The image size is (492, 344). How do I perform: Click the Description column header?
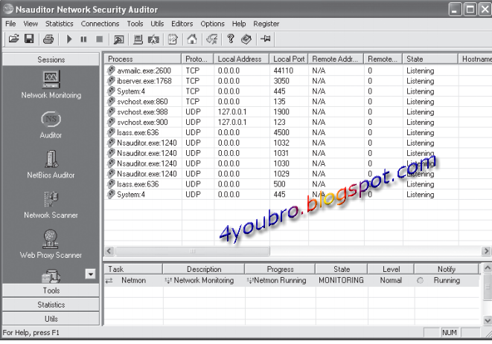click(204, 269)
